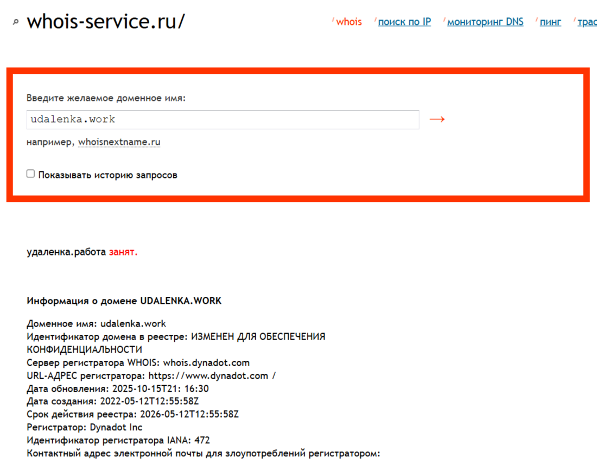Open the whois-service.ru/ home title
Screen dimensions: 597x459
pos(106,22)
